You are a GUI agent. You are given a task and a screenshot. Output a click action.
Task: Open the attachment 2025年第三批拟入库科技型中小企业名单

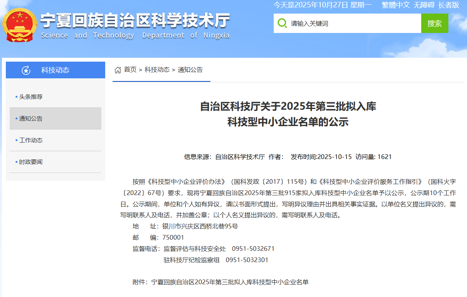tap(230, 282)
